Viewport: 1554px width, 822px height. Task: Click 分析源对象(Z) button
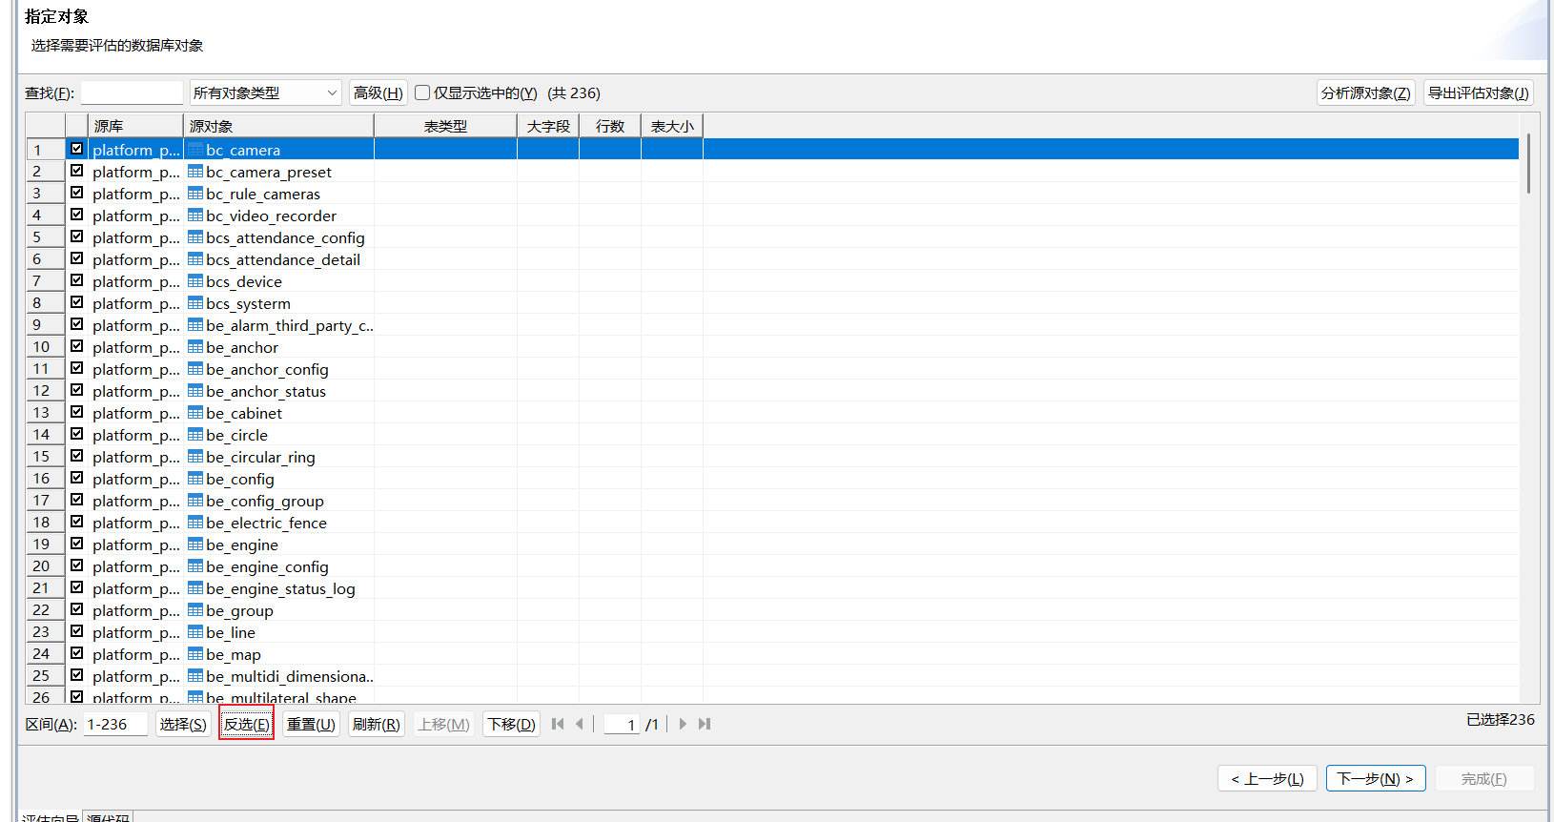(x=1365, y=92)
